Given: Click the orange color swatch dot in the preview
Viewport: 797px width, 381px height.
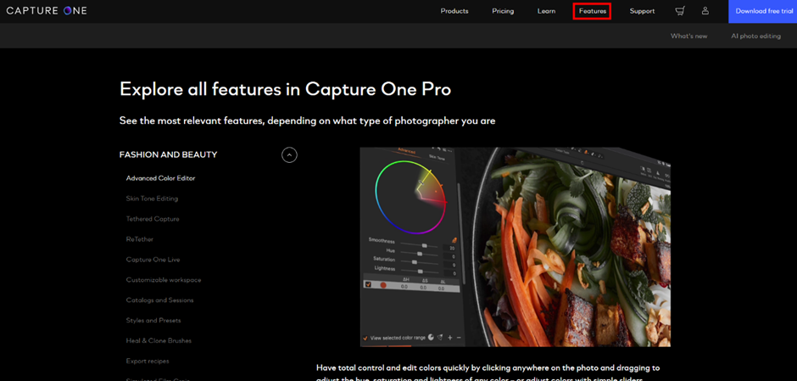Looking at the screenshot, I should [x=382, y=285].
